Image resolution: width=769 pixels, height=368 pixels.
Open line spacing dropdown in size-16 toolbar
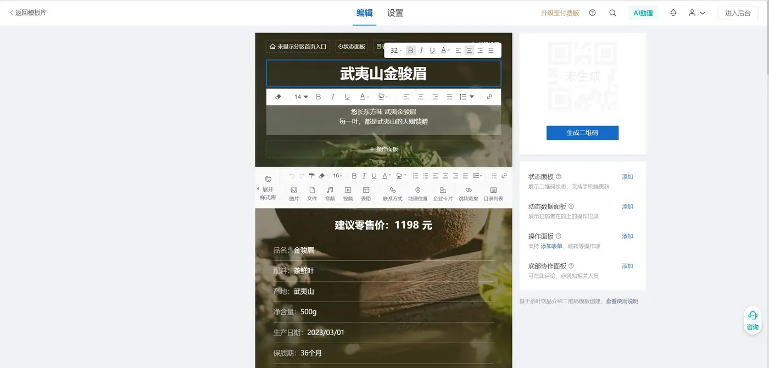(x=477, y=176)
